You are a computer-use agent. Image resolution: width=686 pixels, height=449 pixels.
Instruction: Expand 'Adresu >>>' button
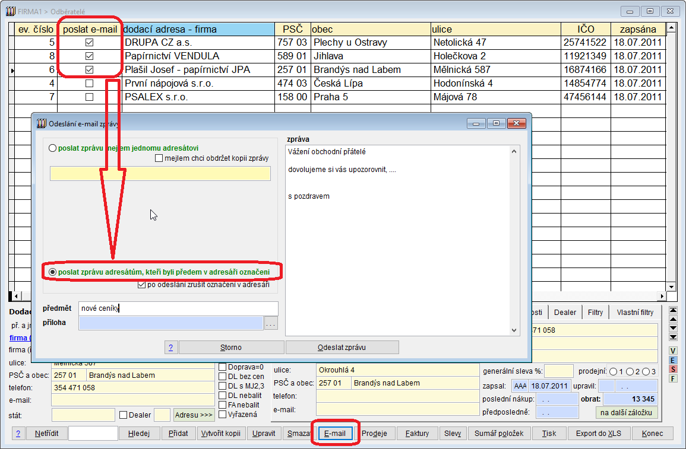[194, 415]
